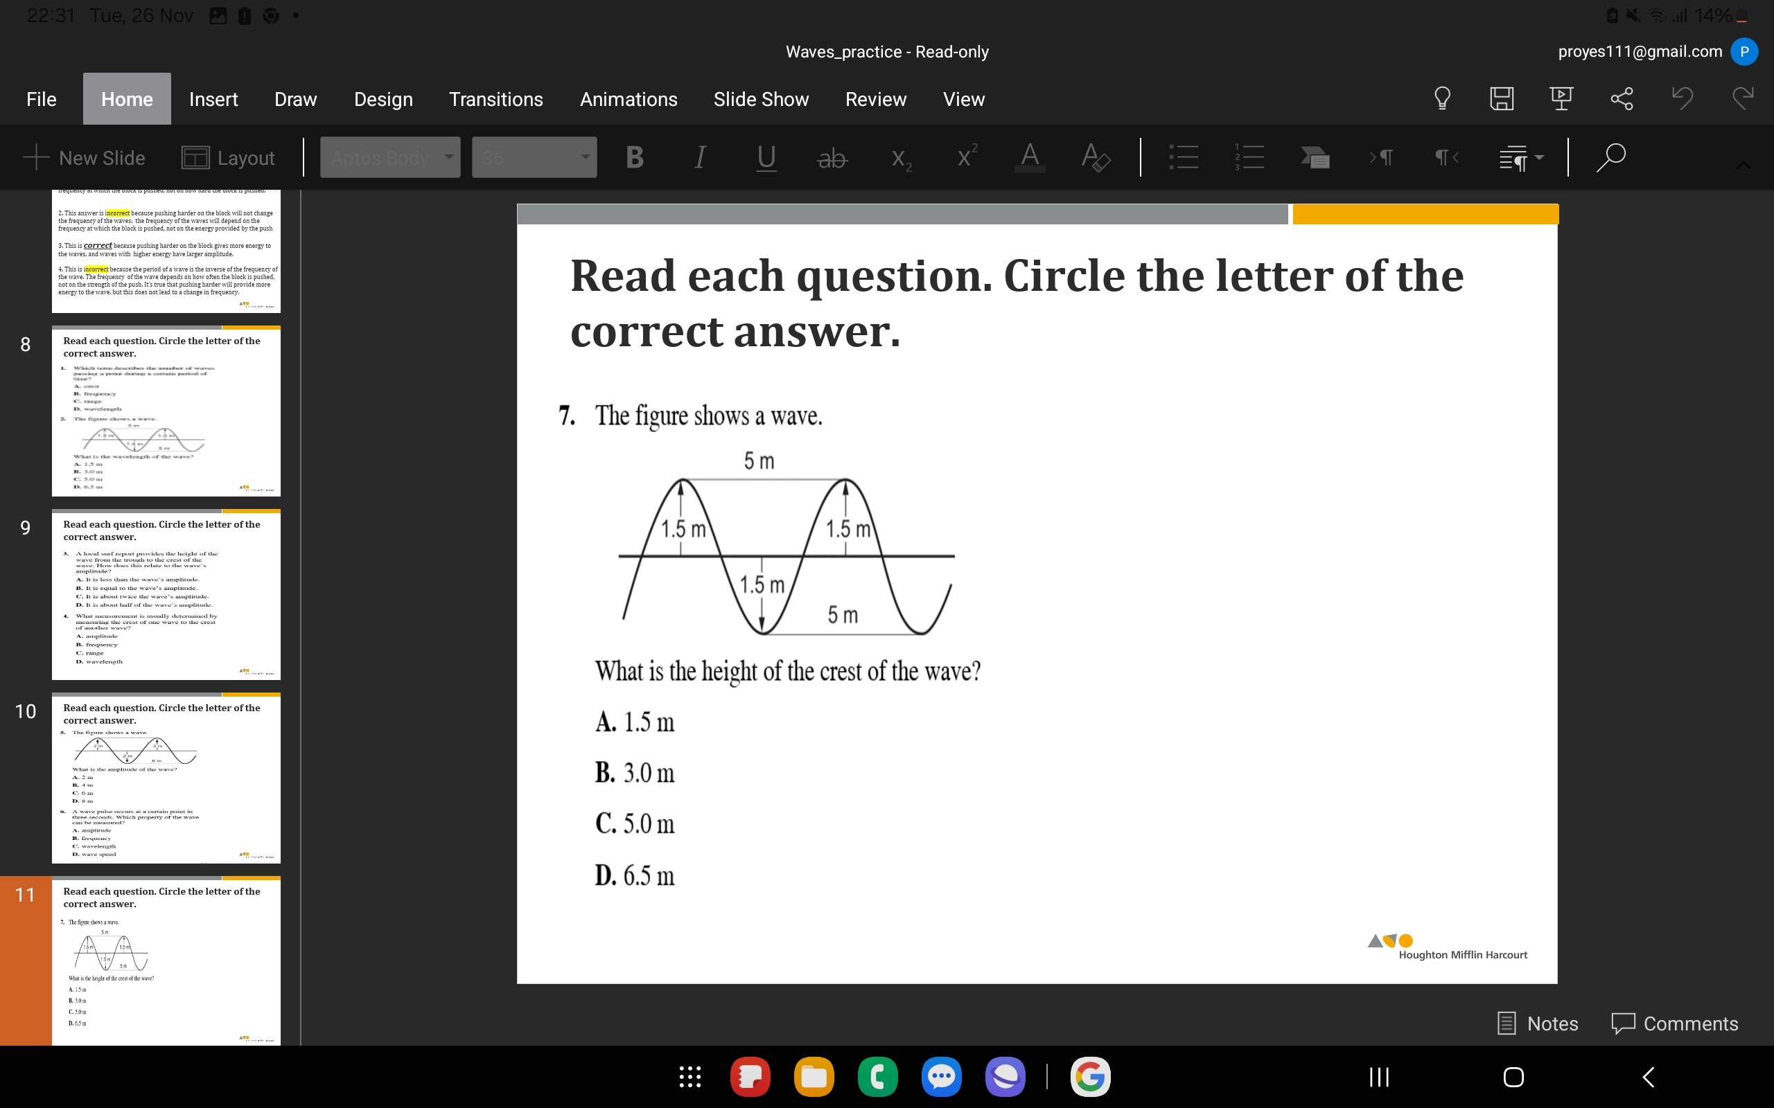Viewport: 1774px width, 1108px height.
Task: Toggle Italic formatting
Action: [x=700, y=157]
